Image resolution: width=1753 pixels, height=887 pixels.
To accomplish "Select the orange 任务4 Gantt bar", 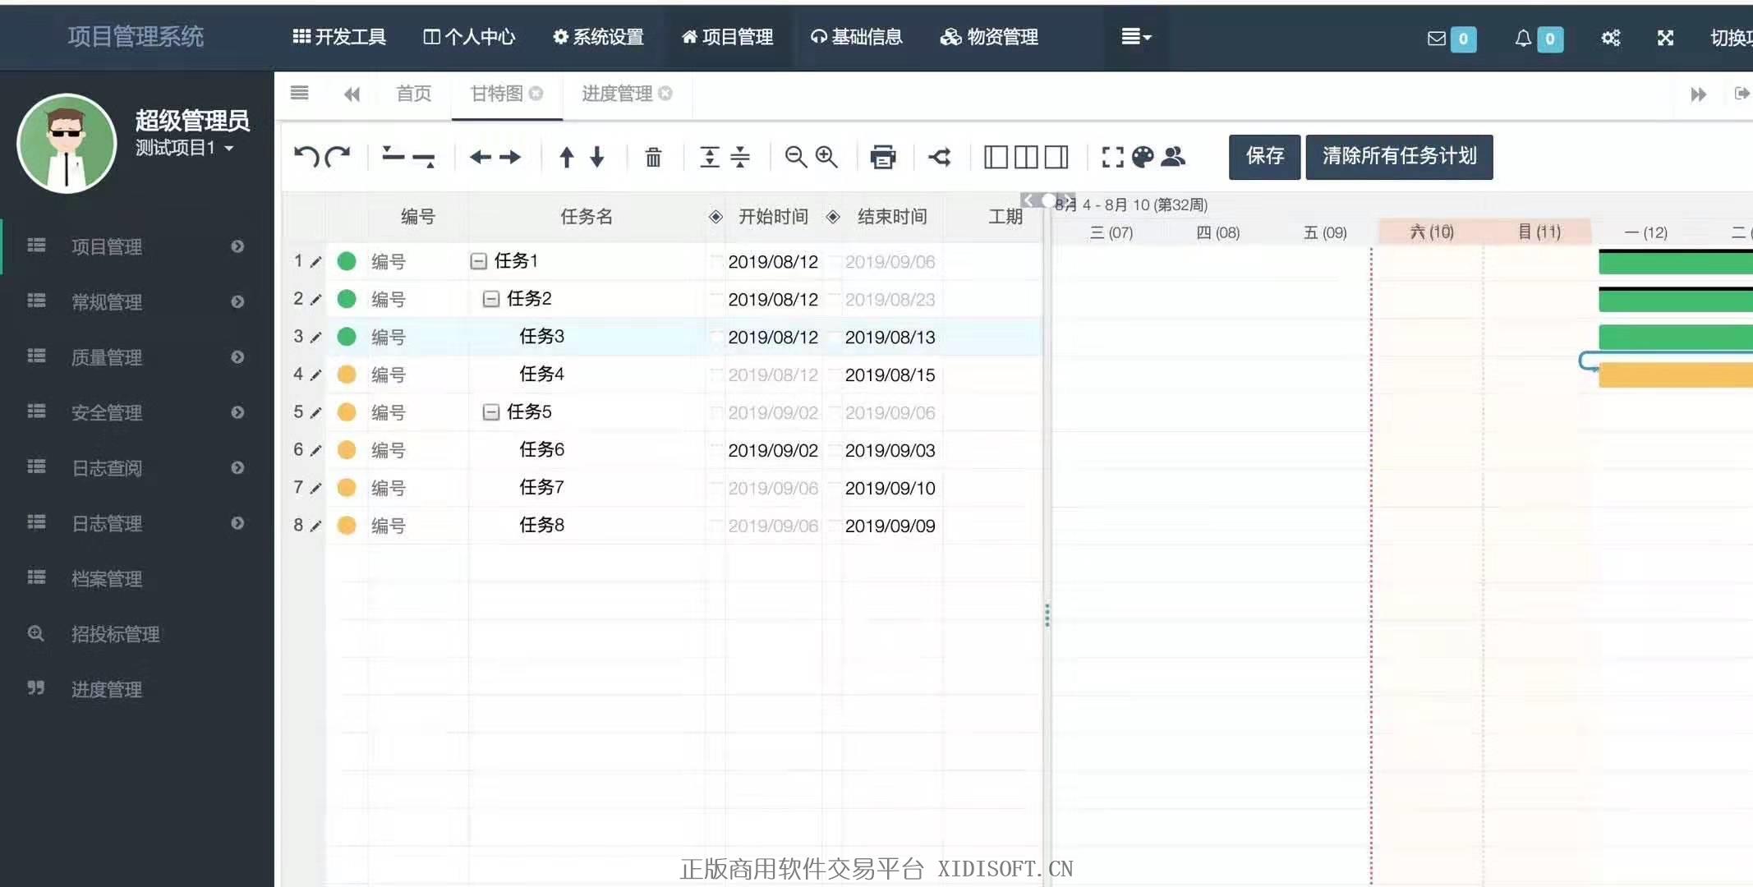I will tap(1676, 375).
